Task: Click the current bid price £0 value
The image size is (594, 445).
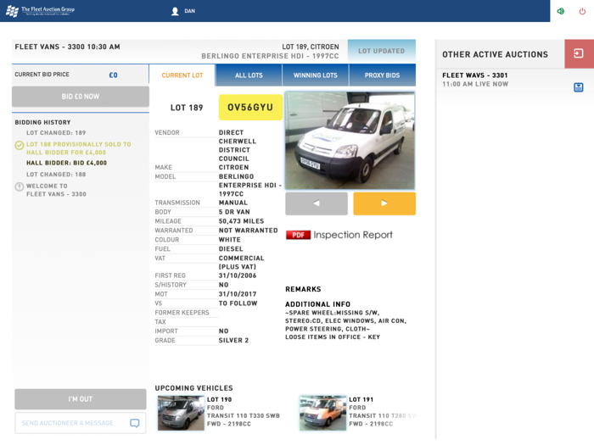Action: point(113,75)
